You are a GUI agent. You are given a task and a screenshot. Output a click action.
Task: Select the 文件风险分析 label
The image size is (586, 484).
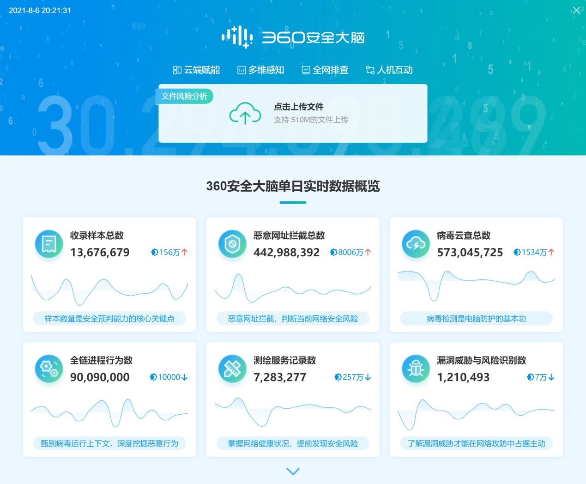[185, 96]
